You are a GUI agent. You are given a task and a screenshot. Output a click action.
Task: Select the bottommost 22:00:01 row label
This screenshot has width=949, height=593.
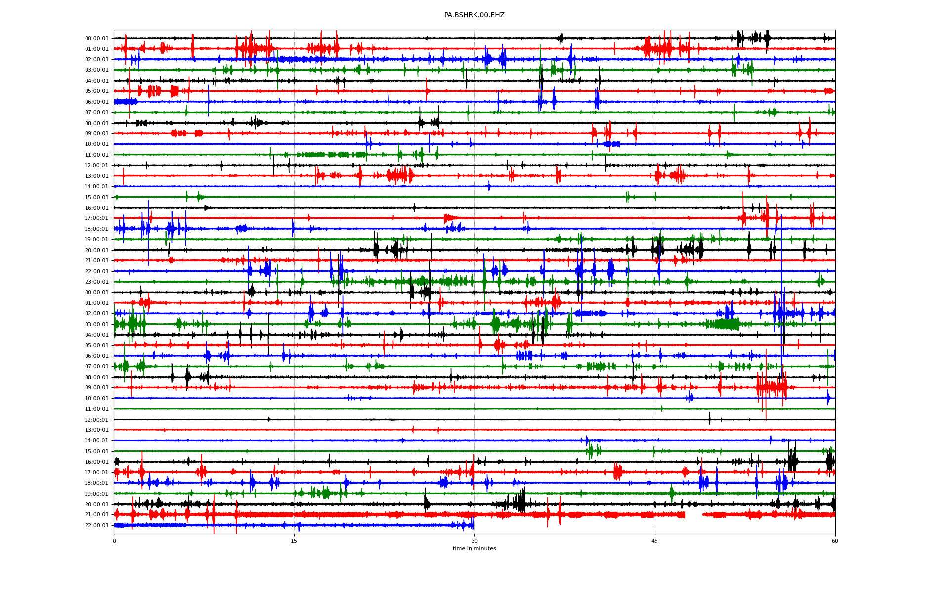click(x=96, y=525)
